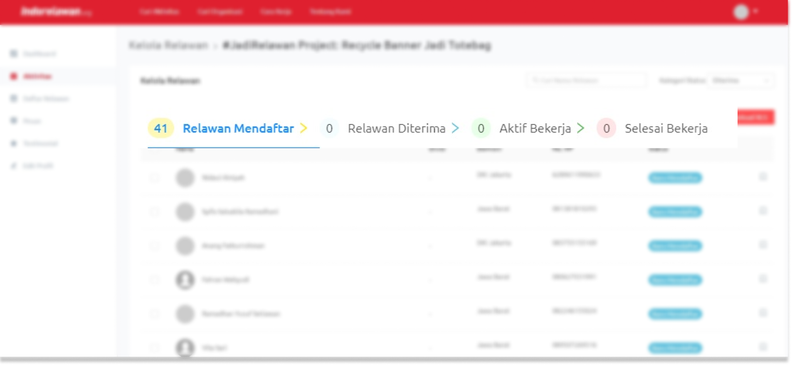This screenshot has height=365, width=792.
Task: Tick the checkbox of the first volunteer row
Action: point(154,178)
